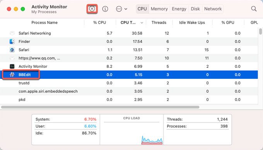Sort by Idle Wake Ups column header
The width and height of the screenshot is (263, 150).
[192, 22]
